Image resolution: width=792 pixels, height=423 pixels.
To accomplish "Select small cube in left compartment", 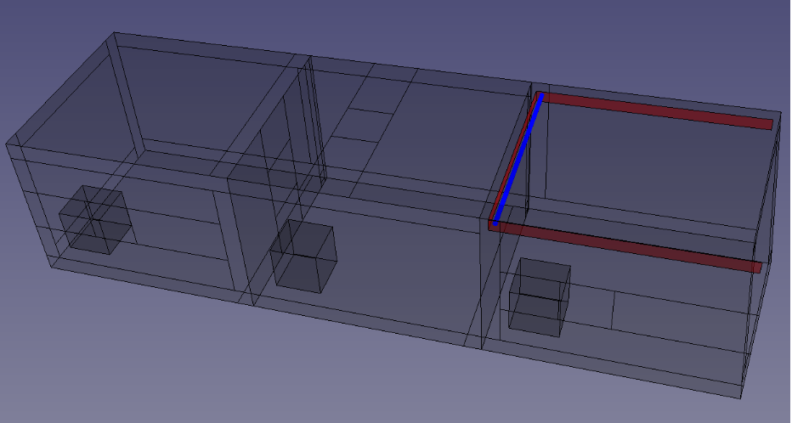I will pos(93,220).
